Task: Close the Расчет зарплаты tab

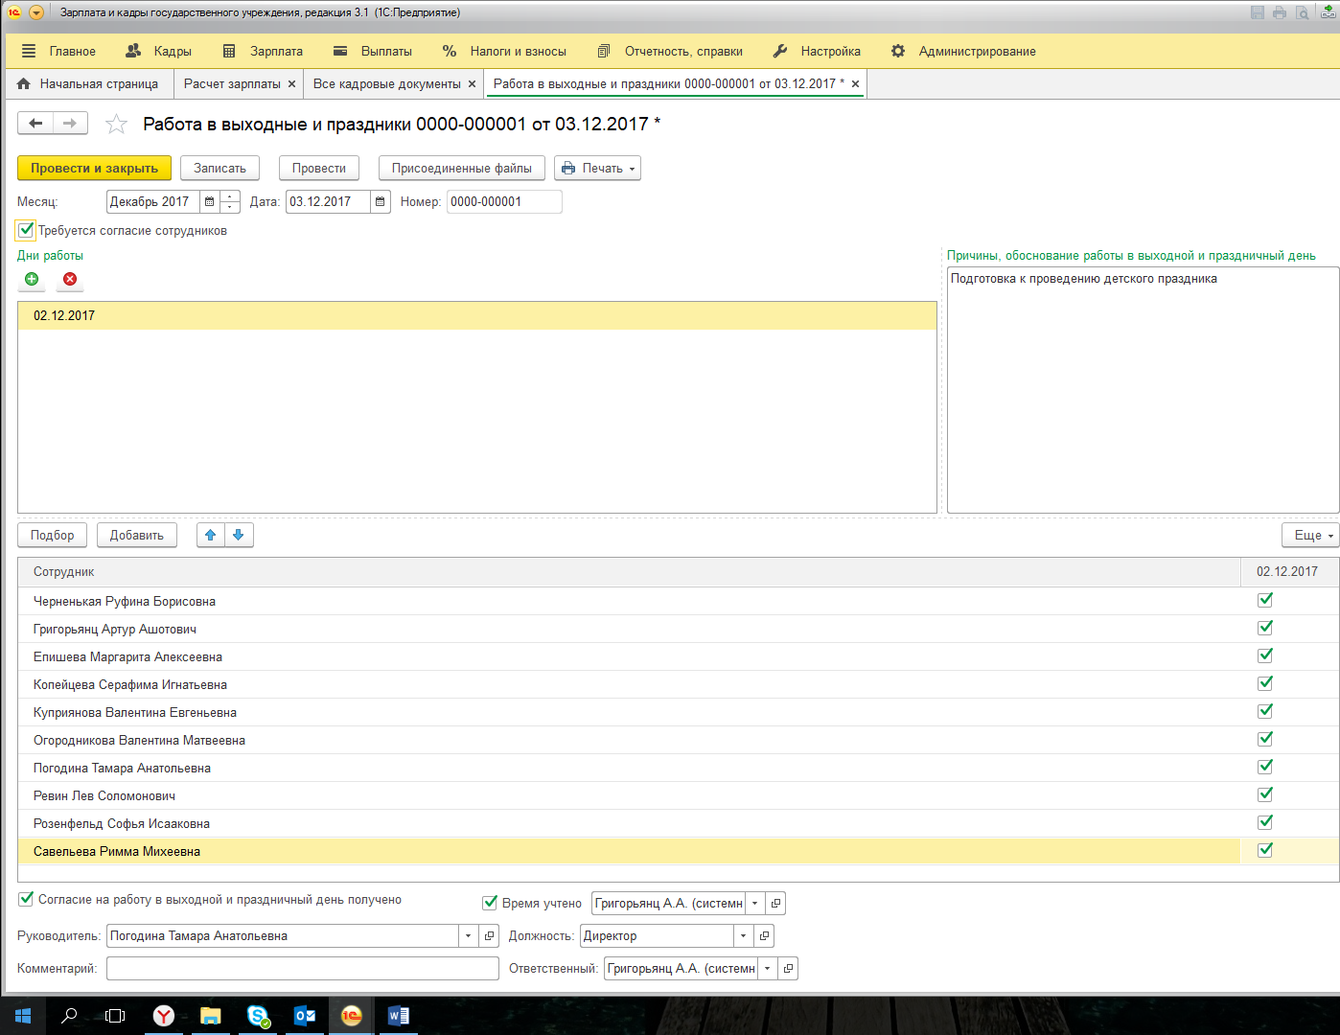Action: (291, 84)
